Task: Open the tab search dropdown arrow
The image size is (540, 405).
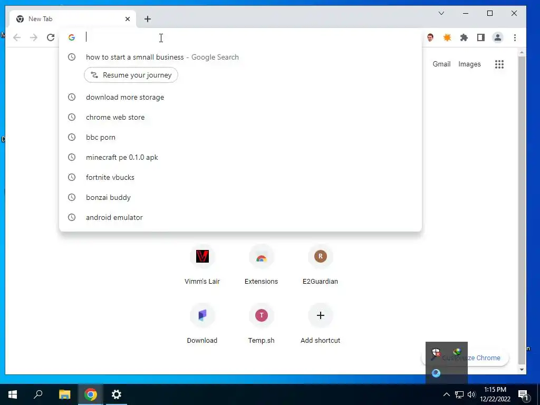Action: pos(441,13)
